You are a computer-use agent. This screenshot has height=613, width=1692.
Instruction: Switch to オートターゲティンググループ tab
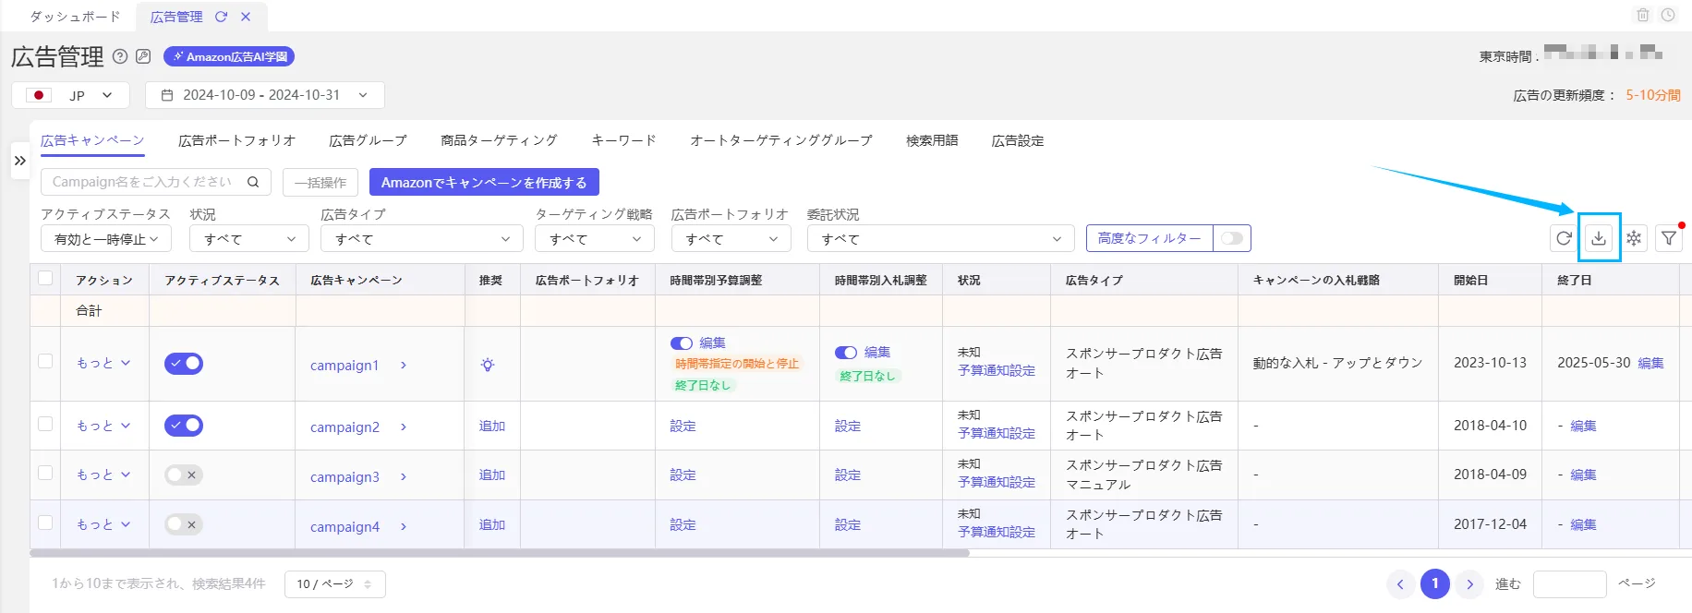click(781, 140)
